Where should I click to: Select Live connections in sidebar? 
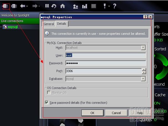(20, 21)
